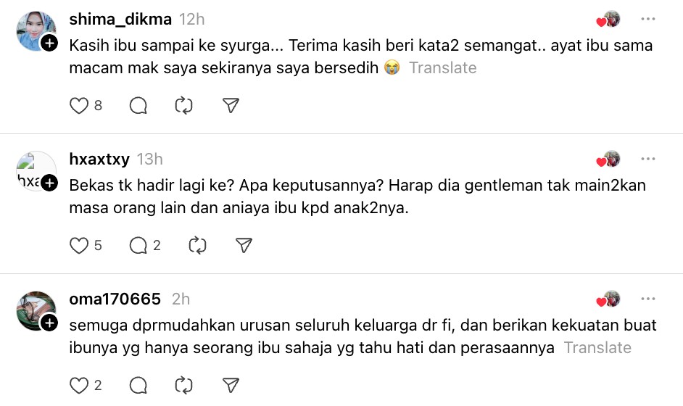Like hxaxtxy's comment with heart icon

coord(78,246)
